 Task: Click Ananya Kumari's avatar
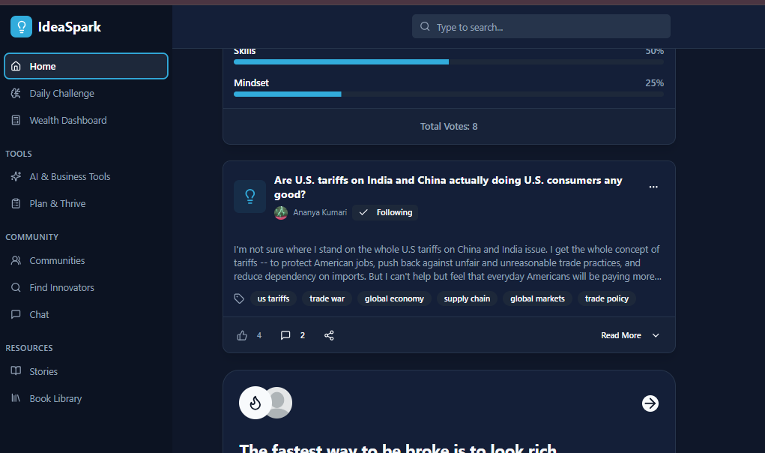tap(281, 213)
